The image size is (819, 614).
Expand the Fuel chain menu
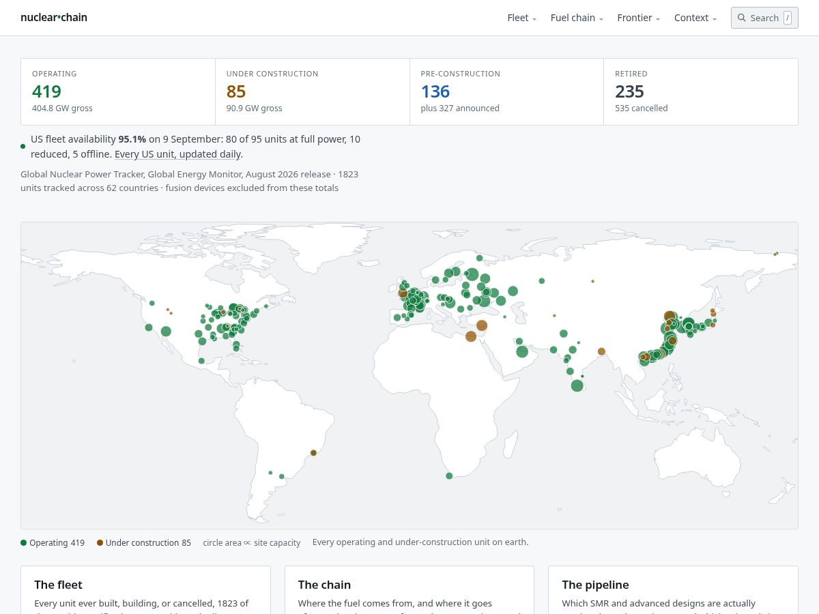point(577,18)
